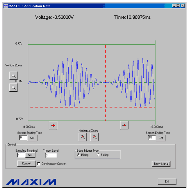
Task: Click the Convert button
Action: pos(26,164)
